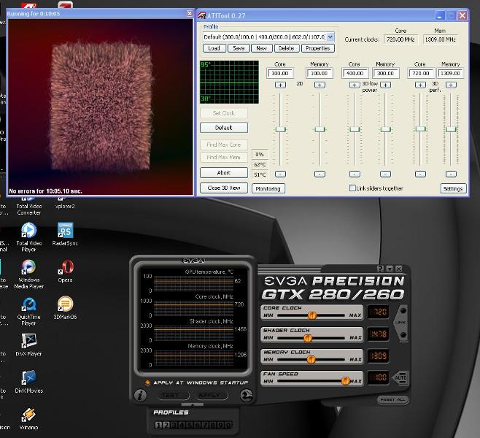Click the minus button below 2D Memory slider

click(320, 174)
